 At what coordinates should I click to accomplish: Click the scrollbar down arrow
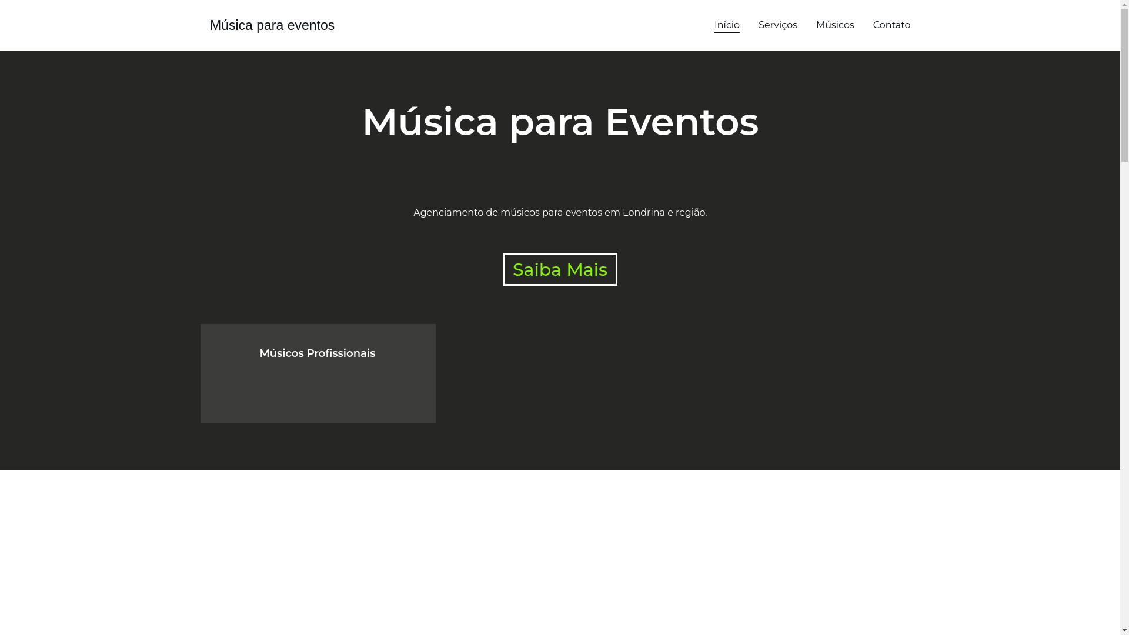1124,630
